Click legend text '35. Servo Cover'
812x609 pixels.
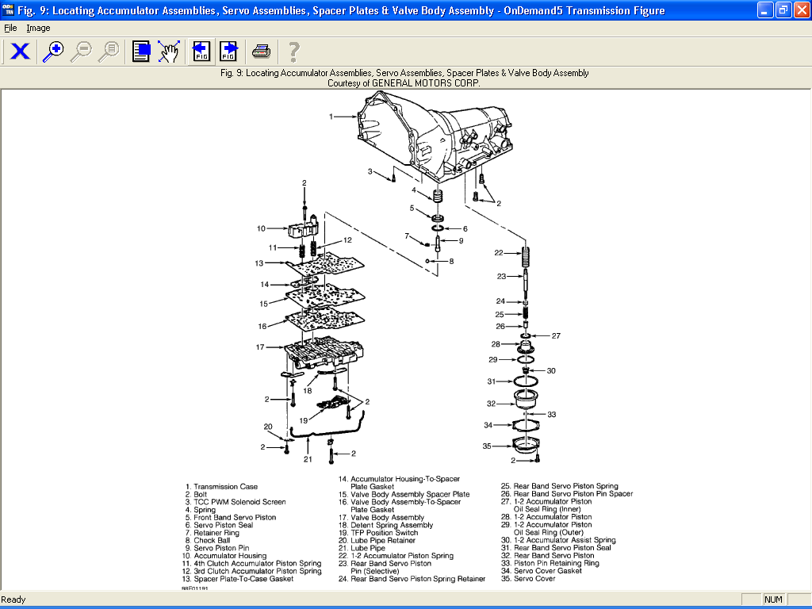click(528, 578)
